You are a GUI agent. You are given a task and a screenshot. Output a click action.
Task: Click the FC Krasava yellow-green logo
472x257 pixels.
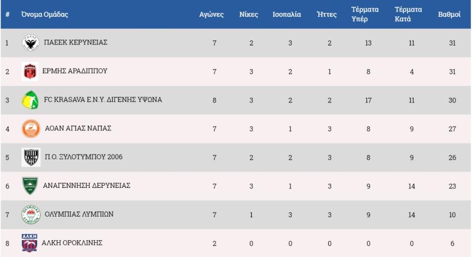pos(30,100)
